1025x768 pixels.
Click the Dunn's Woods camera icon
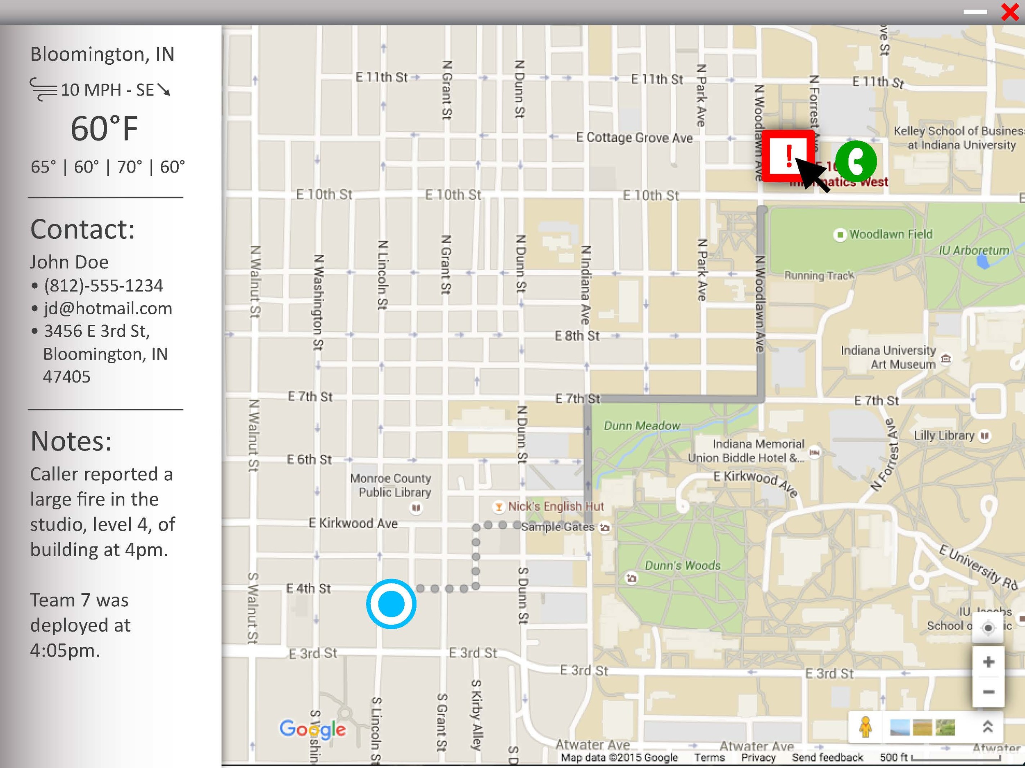coord(631,578)
